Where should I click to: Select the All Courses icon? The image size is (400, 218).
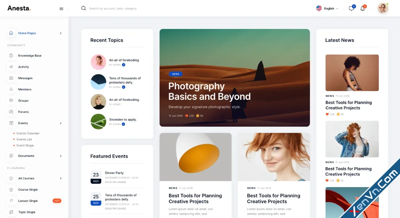pos(11,178)
